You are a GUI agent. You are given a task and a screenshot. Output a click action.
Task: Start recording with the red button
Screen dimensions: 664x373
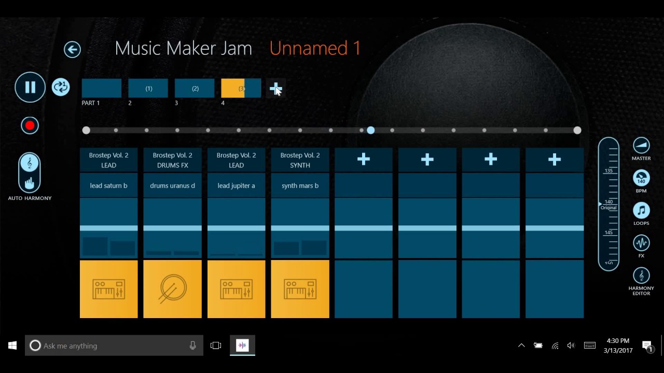[30, 125]
